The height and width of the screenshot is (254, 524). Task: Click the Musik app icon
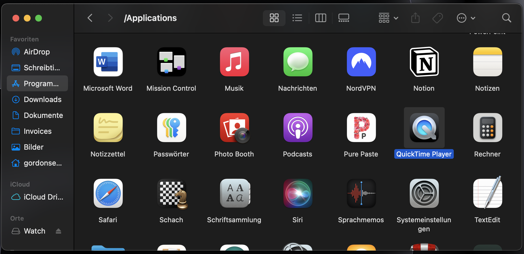click(234, 62)
